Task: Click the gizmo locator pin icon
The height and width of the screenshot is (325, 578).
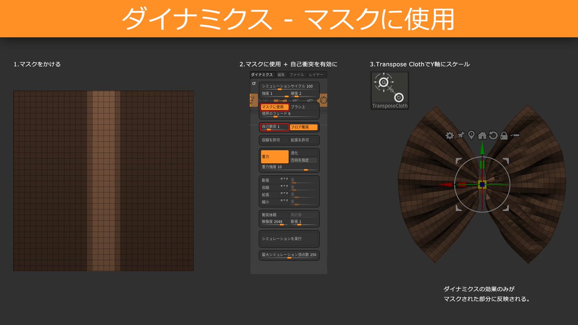Action: click(x=470, y=135)
